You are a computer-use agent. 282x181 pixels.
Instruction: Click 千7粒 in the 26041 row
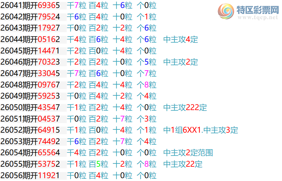tap(77, 5)
